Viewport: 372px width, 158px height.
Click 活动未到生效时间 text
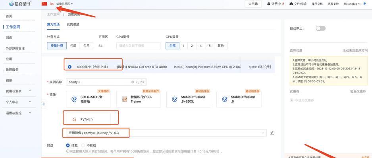click(x=355, y=50)
